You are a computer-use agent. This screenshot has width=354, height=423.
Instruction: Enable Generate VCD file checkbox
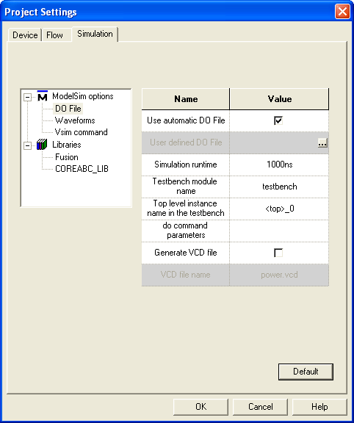pos(278,253)
